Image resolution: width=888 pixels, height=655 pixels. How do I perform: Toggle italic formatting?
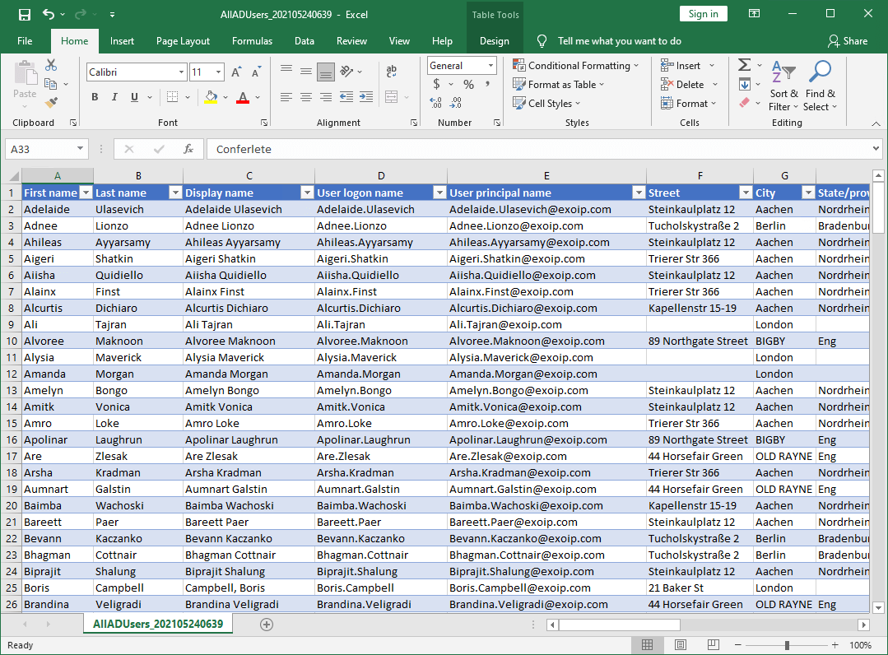(x=114, y=97)
